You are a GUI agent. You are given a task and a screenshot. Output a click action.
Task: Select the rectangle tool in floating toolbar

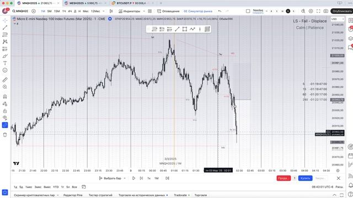pyautogui.click(x=185, y=29)
